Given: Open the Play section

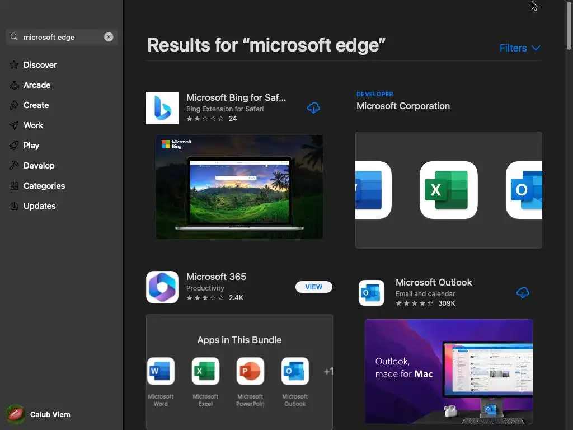Looking at the screenshot, I should (x=31, y=145).
